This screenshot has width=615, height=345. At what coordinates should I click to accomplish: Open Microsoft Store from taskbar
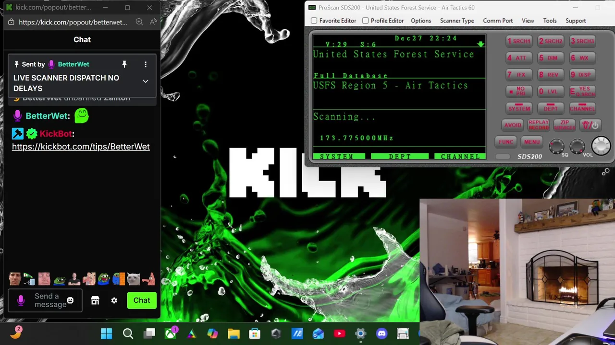255,333
